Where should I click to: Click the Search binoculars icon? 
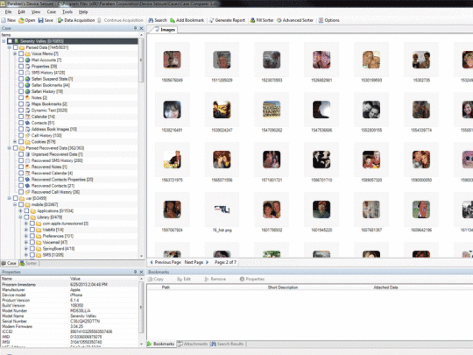(x=151, y=20)
